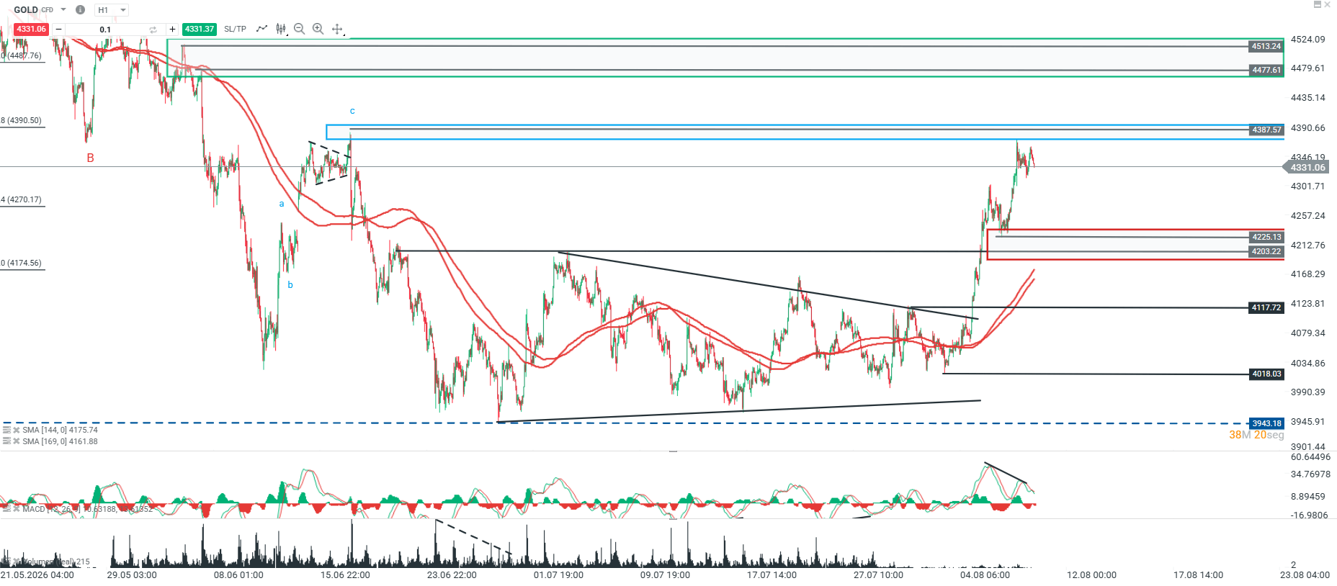Click the 15.06 22:00 time axis label
The width and height of the screenshot is (1337, 586).
click(345, 574)
